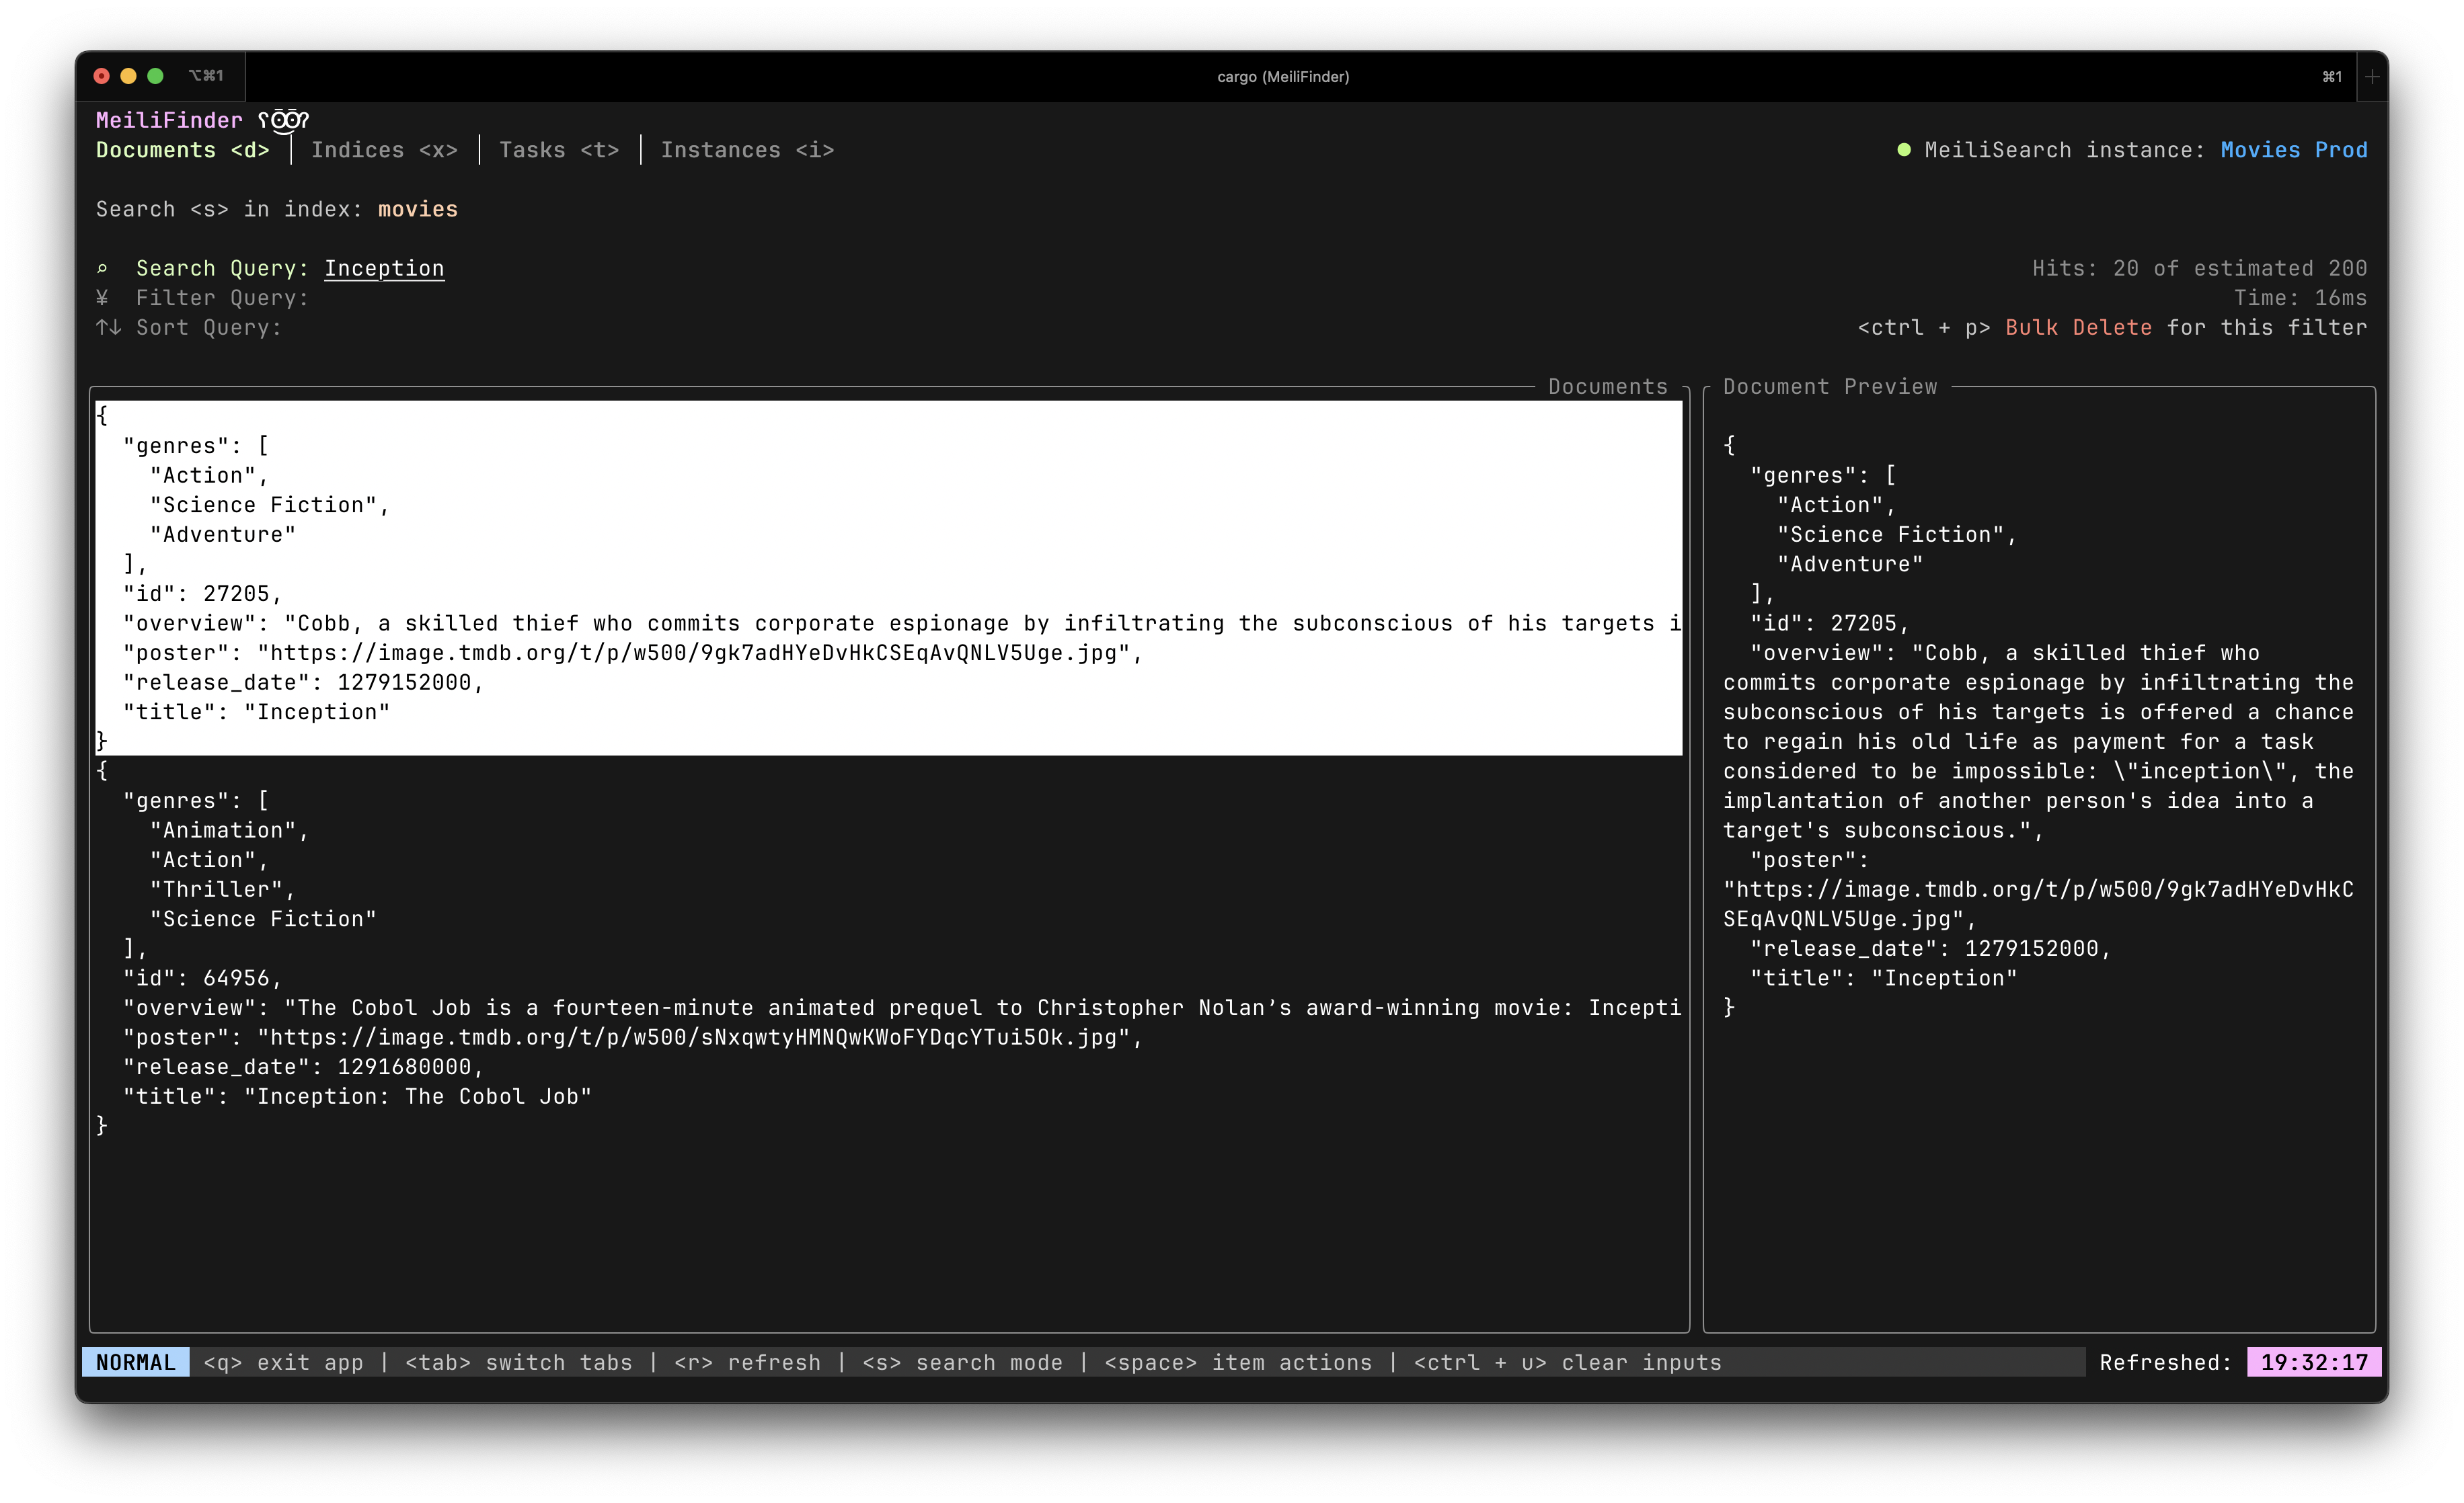Click the Search Query field containing Inception
Screen dimensions: 2464x1503
pos(384,268)
